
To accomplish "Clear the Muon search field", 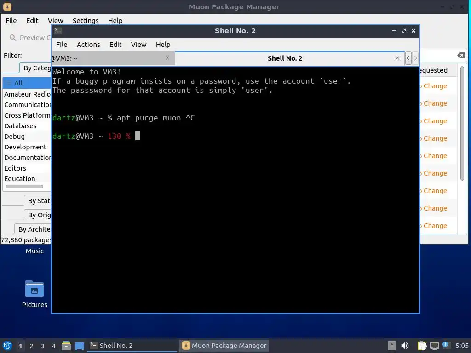I will [461, 55].
